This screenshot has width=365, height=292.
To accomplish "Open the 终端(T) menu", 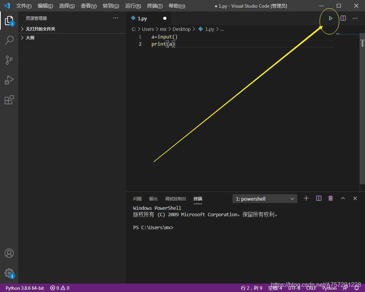I will pyautogui.click(x=155, y=6).
